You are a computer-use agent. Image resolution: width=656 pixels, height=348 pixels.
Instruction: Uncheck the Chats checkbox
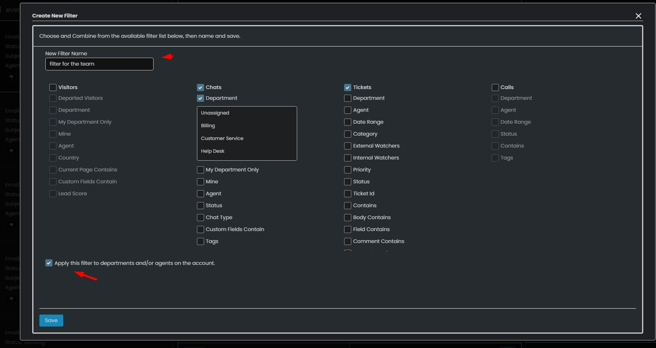pyautogui.click(x=200, y=87)
